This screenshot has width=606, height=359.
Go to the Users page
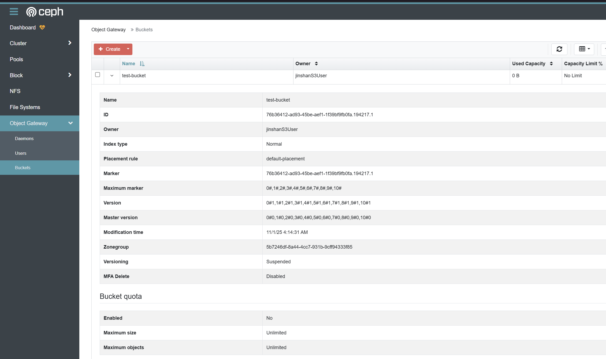coord(21,153)
